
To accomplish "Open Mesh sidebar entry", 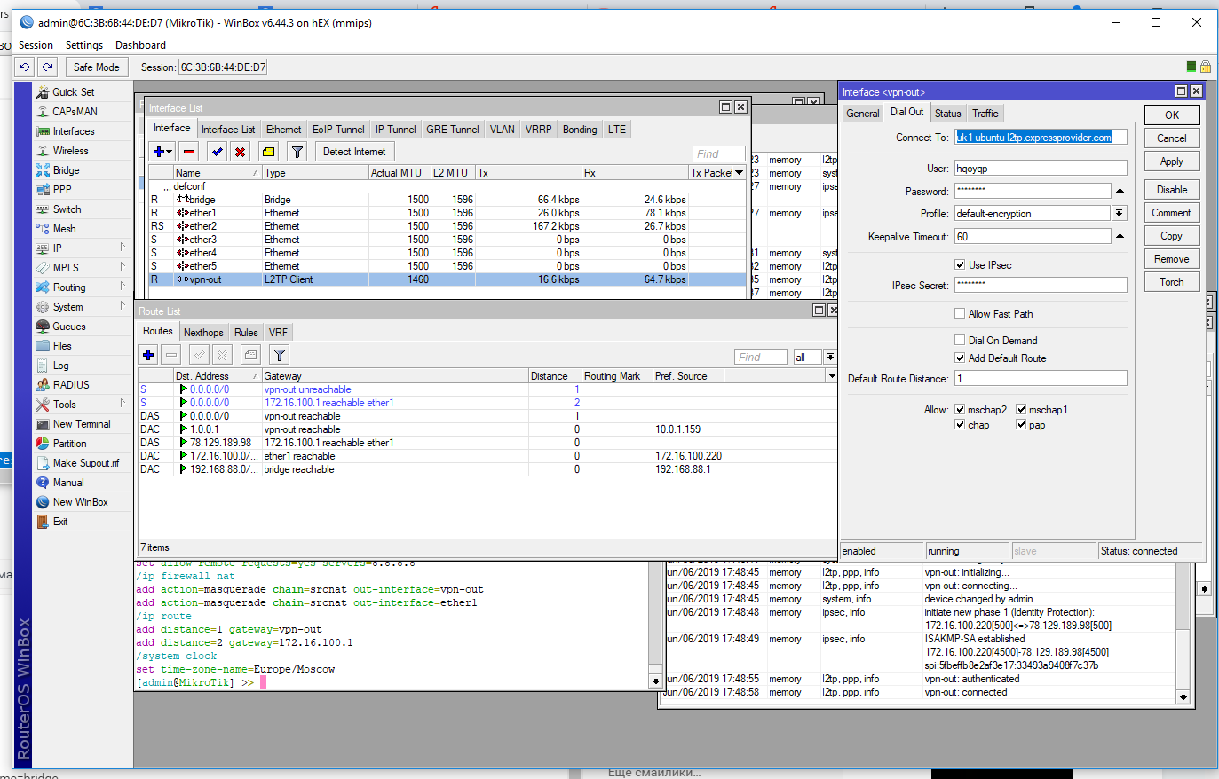I will pyautogui.click(x=64, y=229).
